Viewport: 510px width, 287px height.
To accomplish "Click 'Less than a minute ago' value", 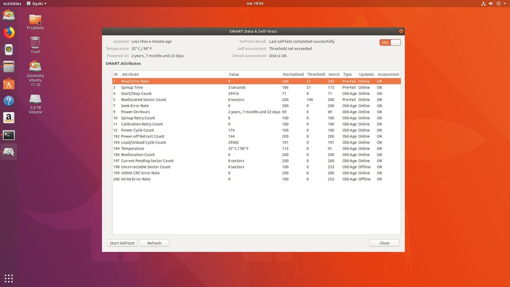I will [x=151, y=42].
